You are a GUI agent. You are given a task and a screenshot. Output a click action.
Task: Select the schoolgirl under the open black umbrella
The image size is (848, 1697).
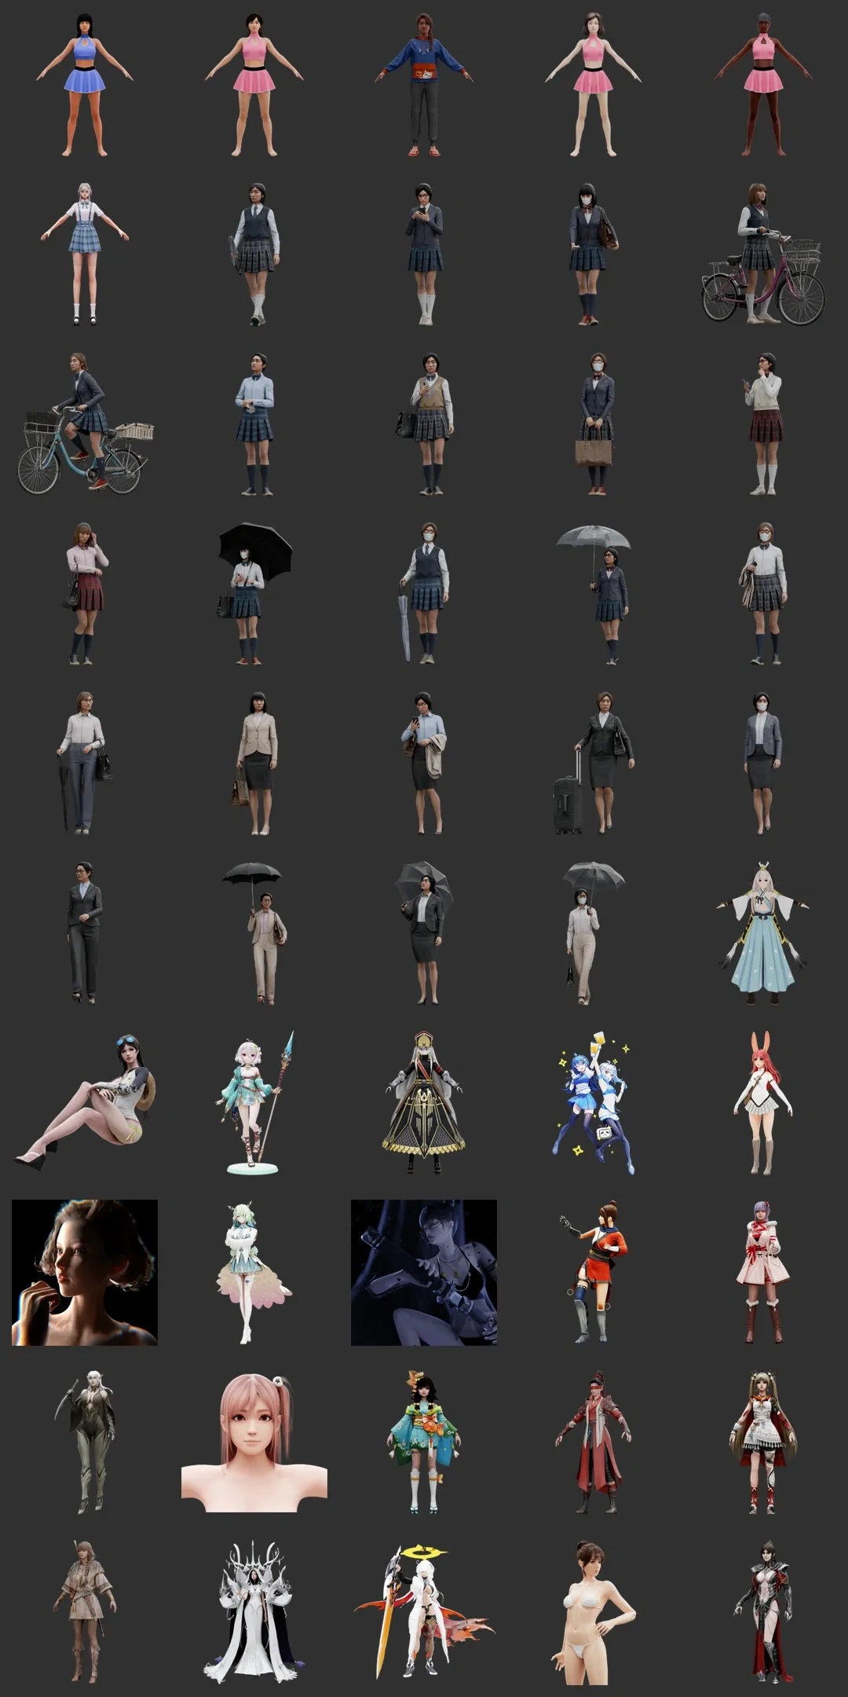tap(253, 593)
